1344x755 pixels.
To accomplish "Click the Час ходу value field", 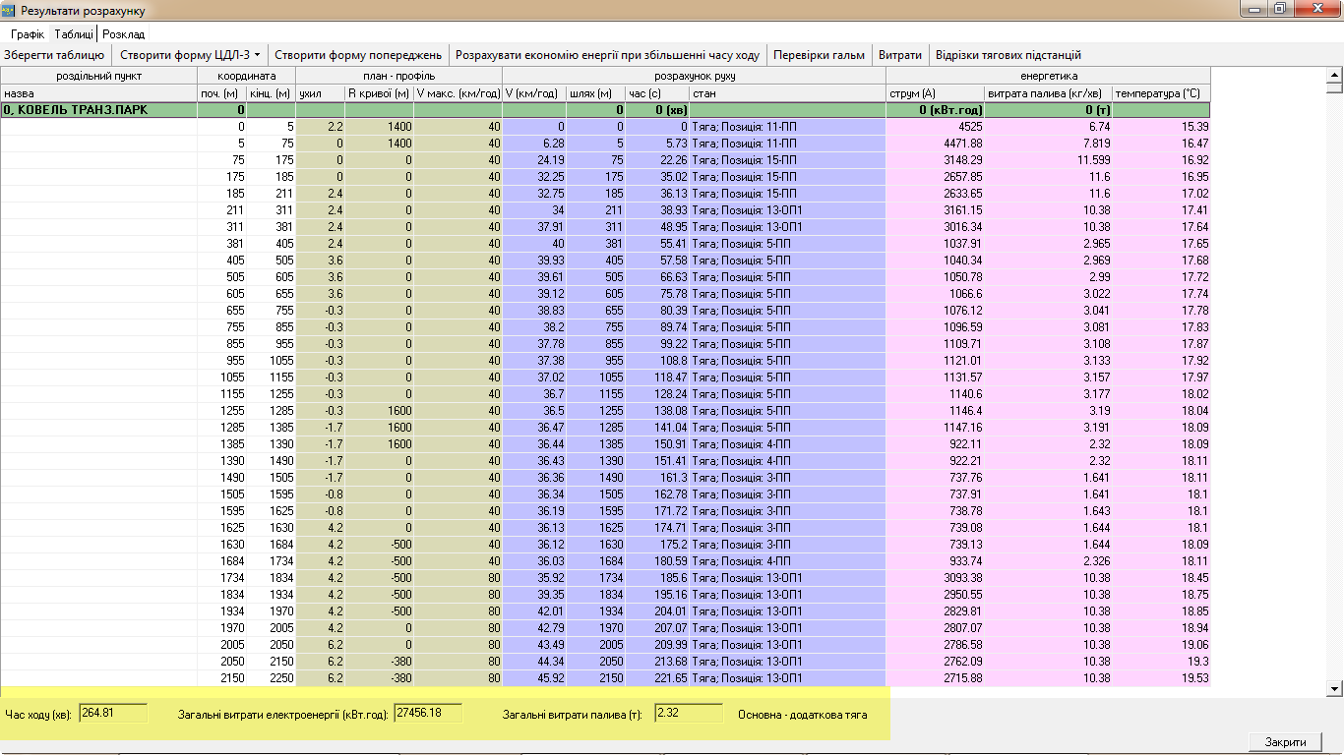I will tap(113, 713).
